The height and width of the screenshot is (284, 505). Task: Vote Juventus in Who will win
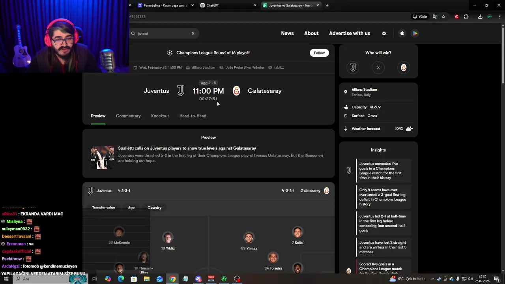coord(353,67)
